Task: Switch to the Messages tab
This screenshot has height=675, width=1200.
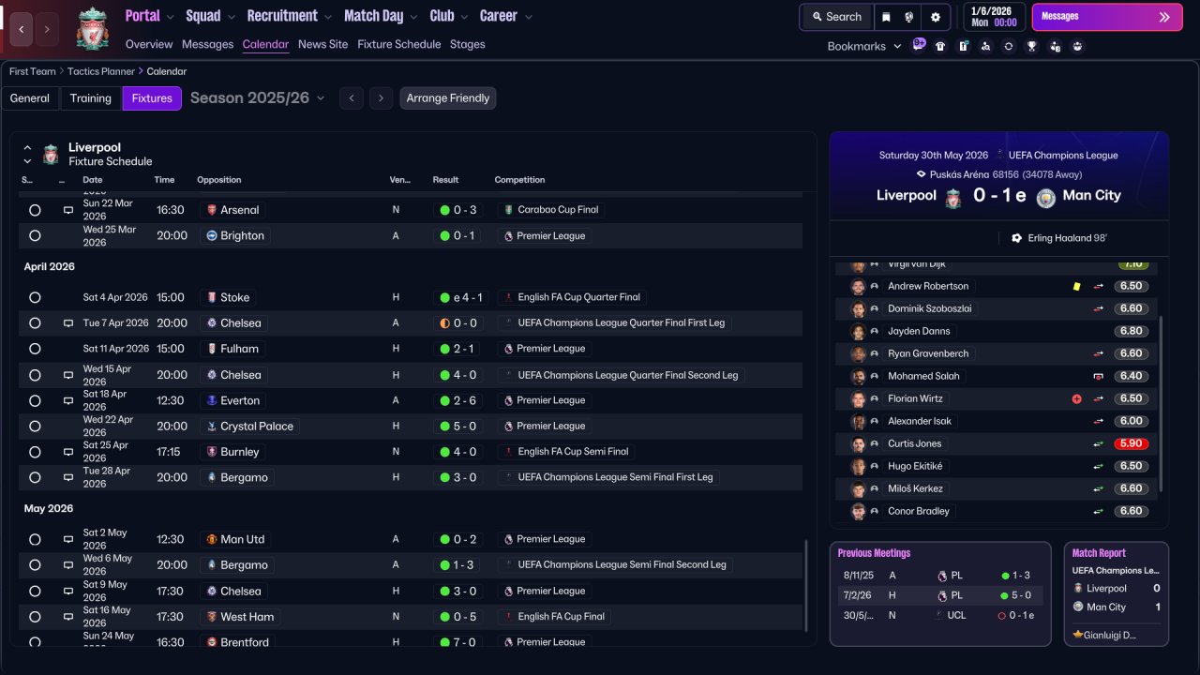Action: point(207,44)
